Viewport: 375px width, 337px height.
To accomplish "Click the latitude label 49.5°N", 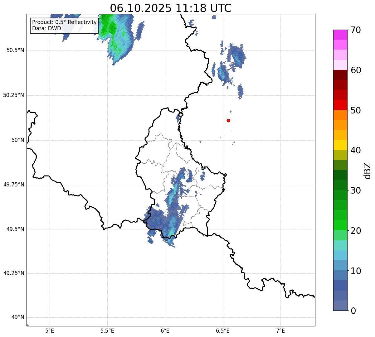I will pos(15,229).
